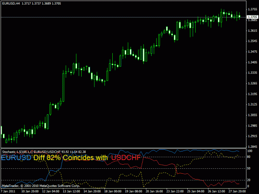
Task: Click the '26 Jan 12:00' time axis label
Action: click(216, 192)
